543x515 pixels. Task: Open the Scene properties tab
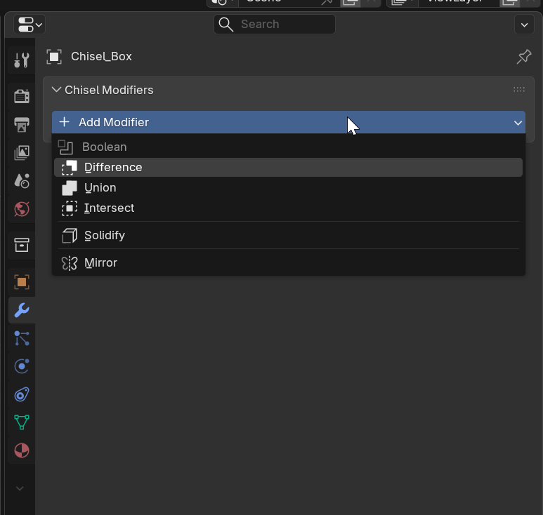pos(22,180)
